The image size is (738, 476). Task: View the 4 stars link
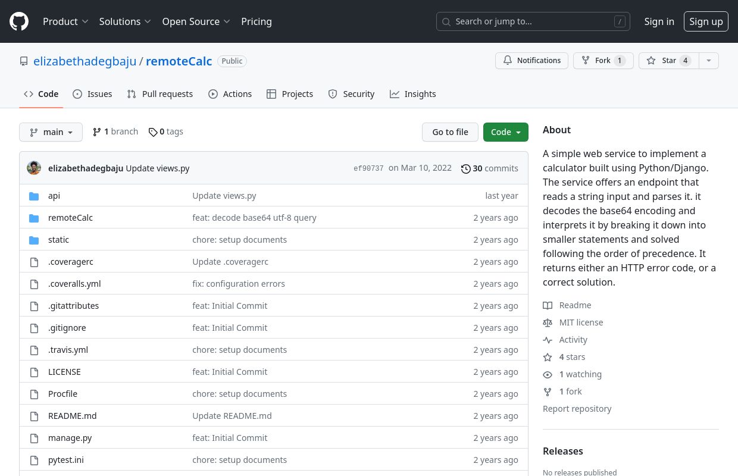click(x=564, y=357)
